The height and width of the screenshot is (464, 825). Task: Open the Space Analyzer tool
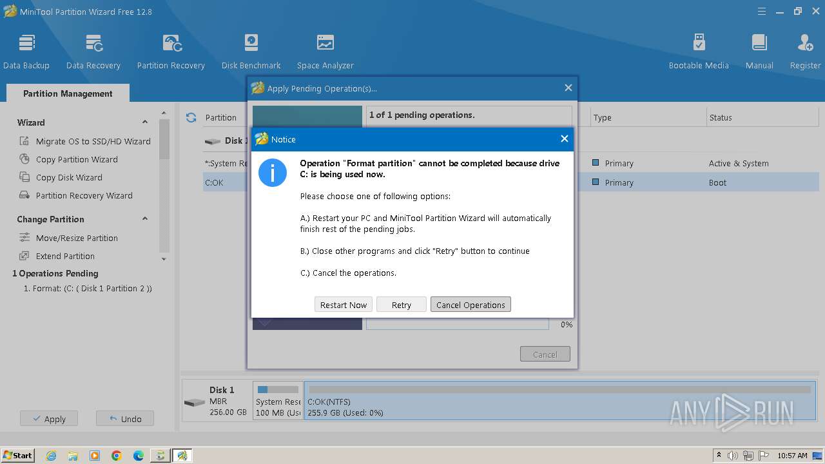tap(325, 52)
